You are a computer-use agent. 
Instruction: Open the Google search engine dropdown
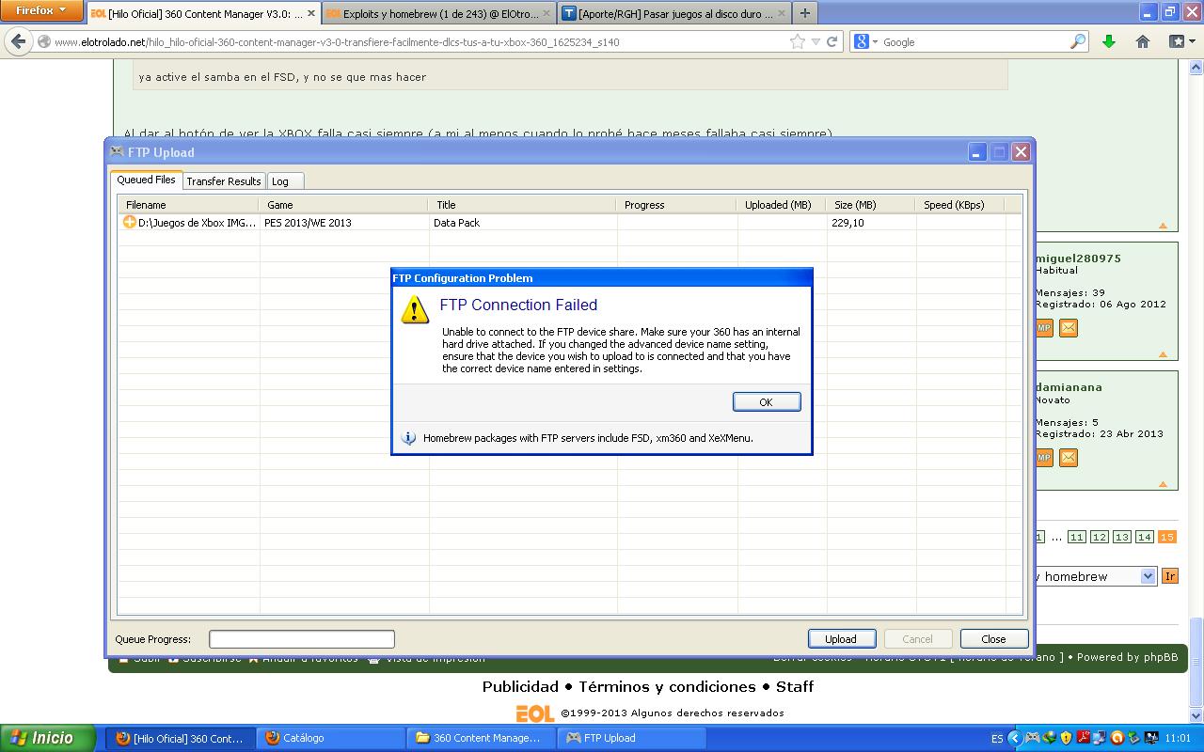pos(864,42)
